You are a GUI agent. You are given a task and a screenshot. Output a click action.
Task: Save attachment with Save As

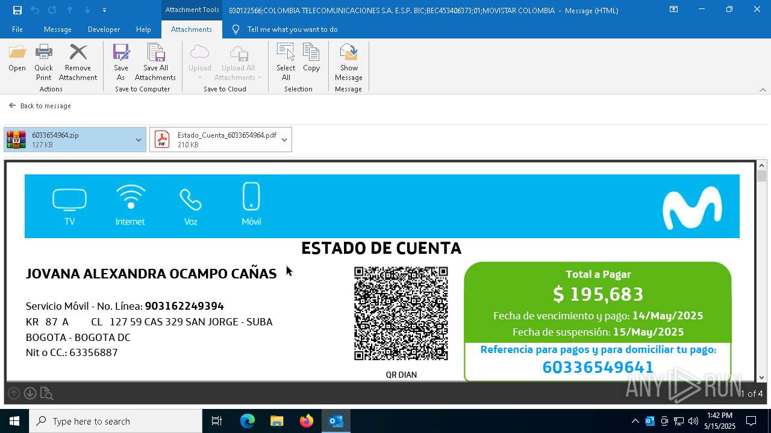pos(120,63)
